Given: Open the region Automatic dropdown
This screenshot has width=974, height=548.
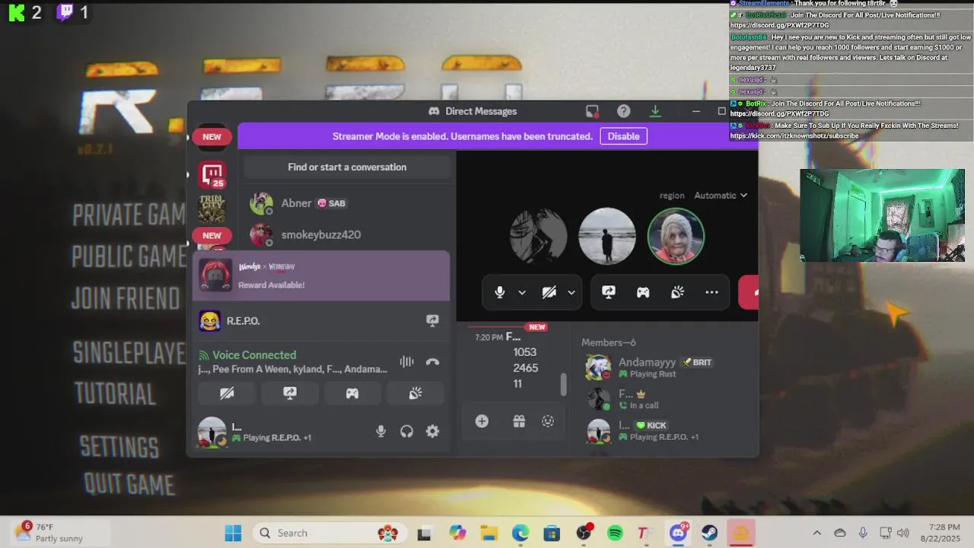Looking at the screenshot, I should coord(720,196).
